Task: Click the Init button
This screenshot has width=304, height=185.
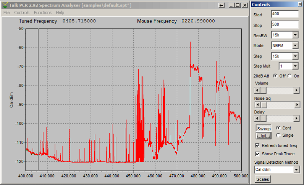Action: pyautogui.click(x=264, y=136)
